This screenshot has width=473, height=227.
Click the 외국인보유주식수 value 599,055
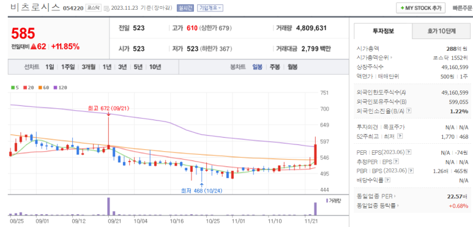pos(459,102)
